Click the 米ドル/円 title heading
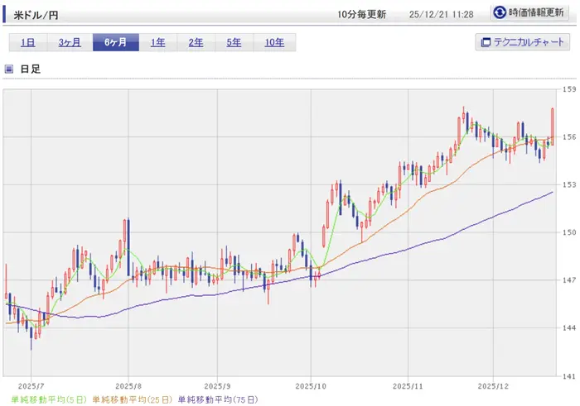580x406 pixels. [36, 14]
